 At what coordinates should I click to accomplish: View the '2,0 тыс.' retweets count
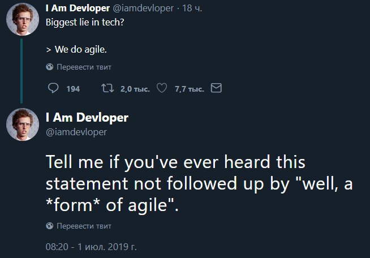coord(135,89)
